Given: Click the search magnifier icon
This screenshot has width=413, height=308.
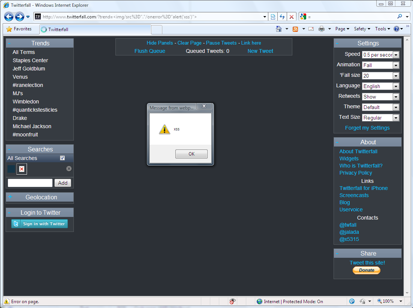Looking at the screenshot, I should pyautogui.click(x=400, y=16).
